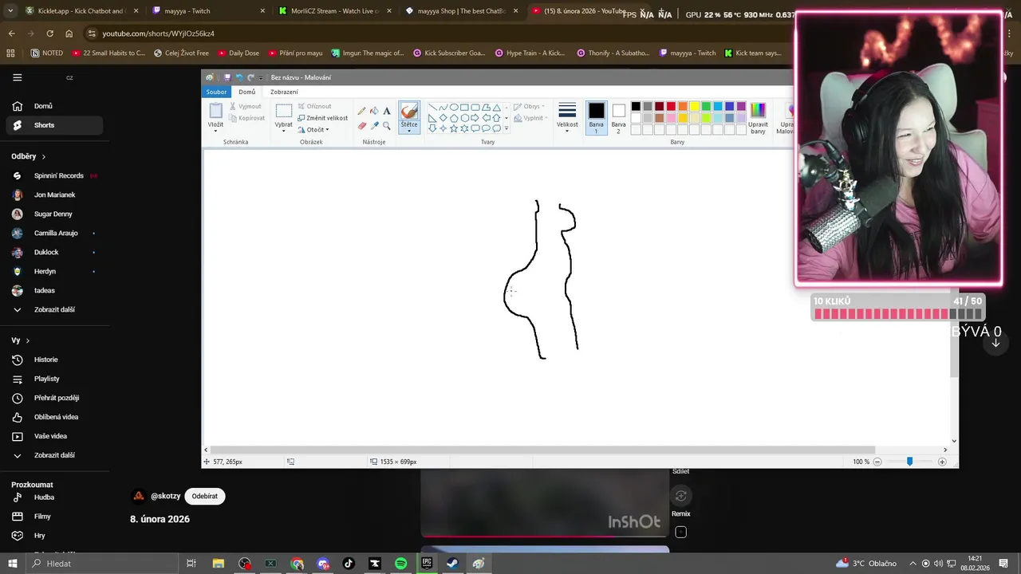The image size is (1021, 574).
Task: Open the Vyplnit fill dropdown
Action: click(x=530, y=118)
